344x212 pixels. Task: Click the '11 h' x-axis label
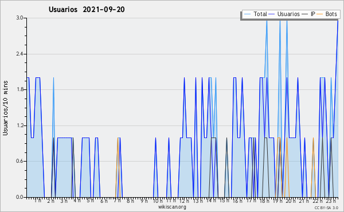tap(171, 201)
